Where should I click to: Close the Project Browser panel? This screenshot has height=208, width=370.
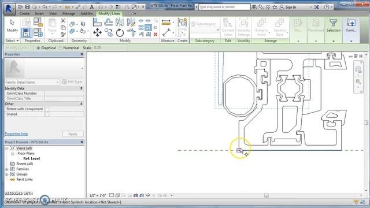click(82, 142)
